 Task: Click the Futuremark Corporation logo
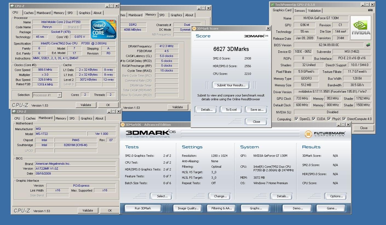[325, 134]
